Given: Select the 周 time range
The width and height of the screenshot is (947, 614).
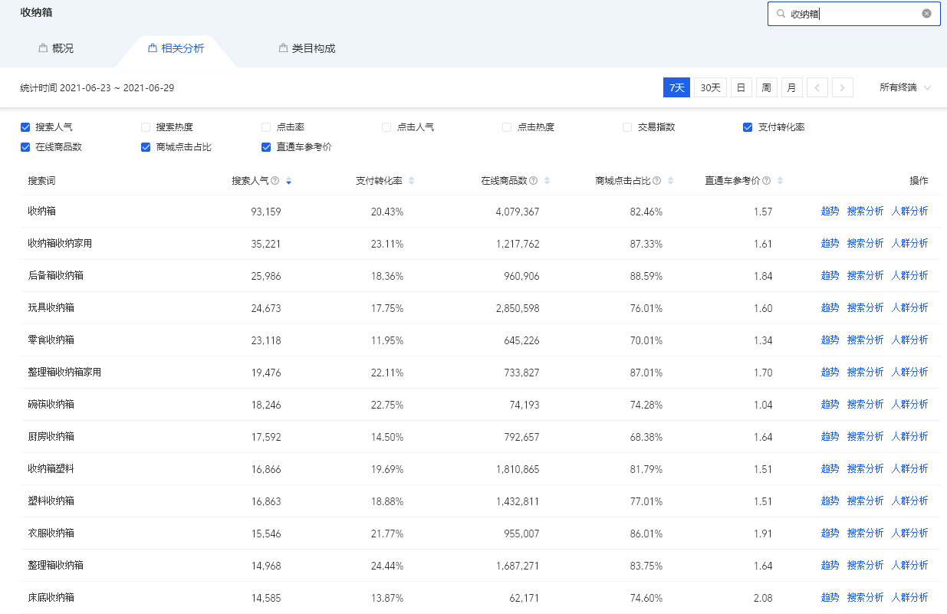Looking at the screenshot, I should pos(766,87).
